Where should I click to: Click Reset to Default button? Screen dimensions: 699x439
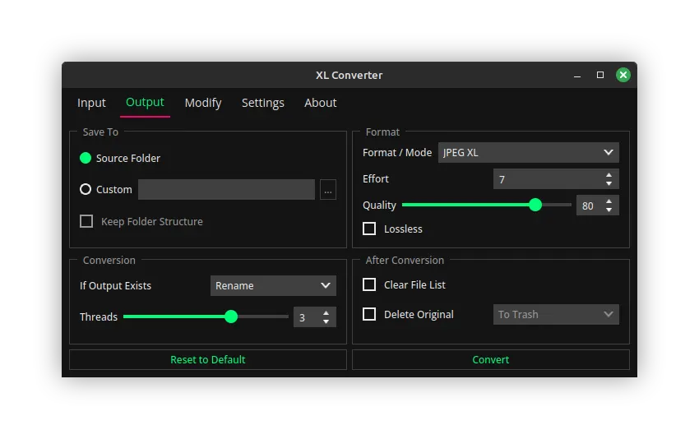click(x=208, y=360)
